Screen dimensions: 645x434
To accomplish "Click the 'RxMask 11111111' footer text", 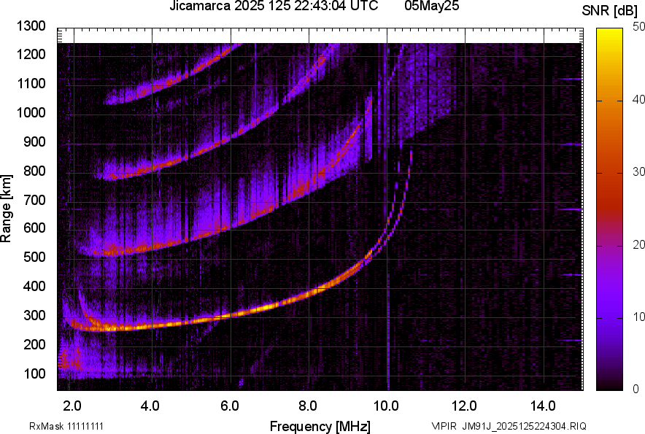I will [x=66, y=426].
